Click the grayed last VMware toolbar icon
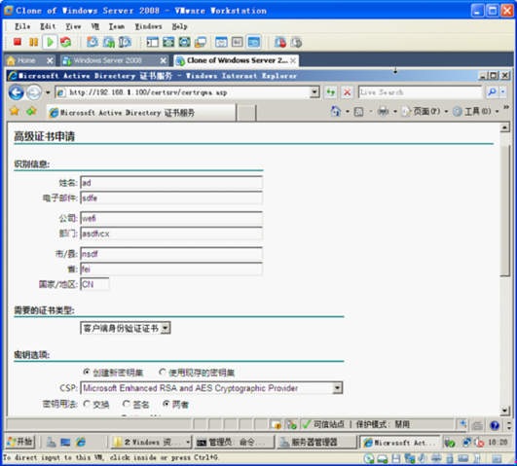The width and height of the screenshot is (517, 466). [x=296, y=42]
